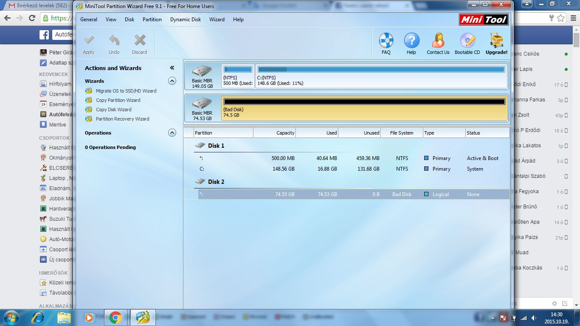The height and width of the screenshot is (326, 580).
Task: Launch Partition Recovery Wizard link
Action: pos(122,119)
